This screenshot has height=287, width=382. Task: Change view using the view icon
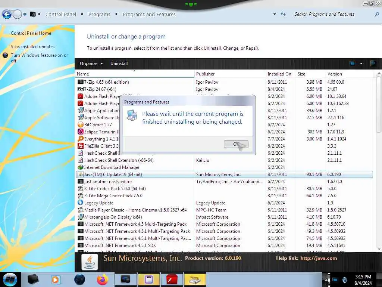(x=352, y=64)
